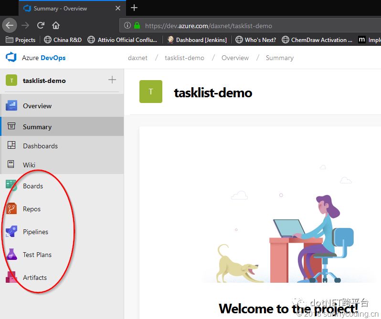Open the ChemDraw Activation bookmark

coord(317,40)
